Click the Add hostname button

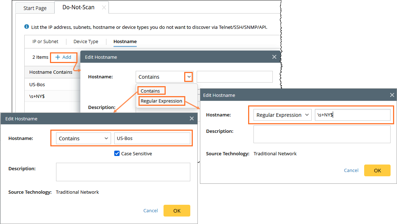tap(64, 57)
